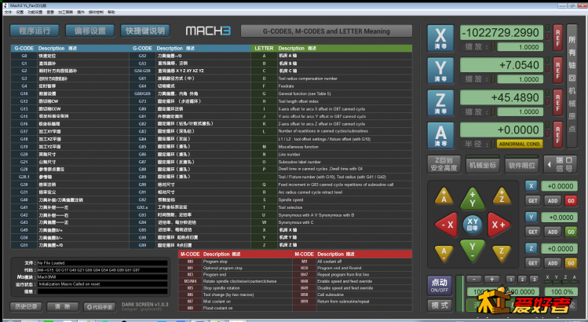
Task: Toggle the 机械坐标 machine coordinates button
Action: click(483, 165)
